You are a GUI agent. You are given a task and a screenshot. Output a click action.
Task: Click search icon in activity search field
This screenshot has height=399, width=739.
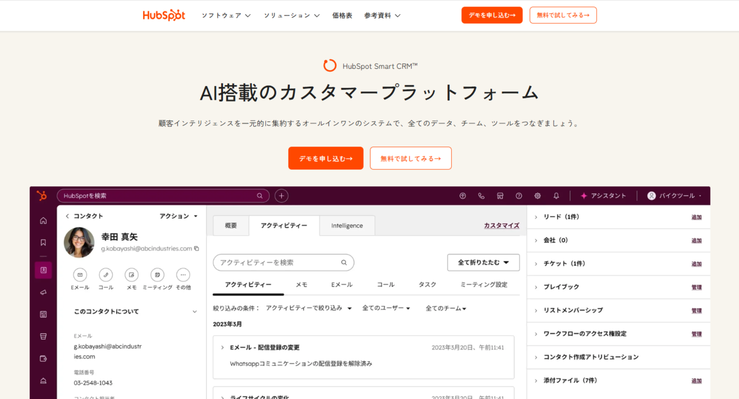pyautogui.click(x=344, y=263)
